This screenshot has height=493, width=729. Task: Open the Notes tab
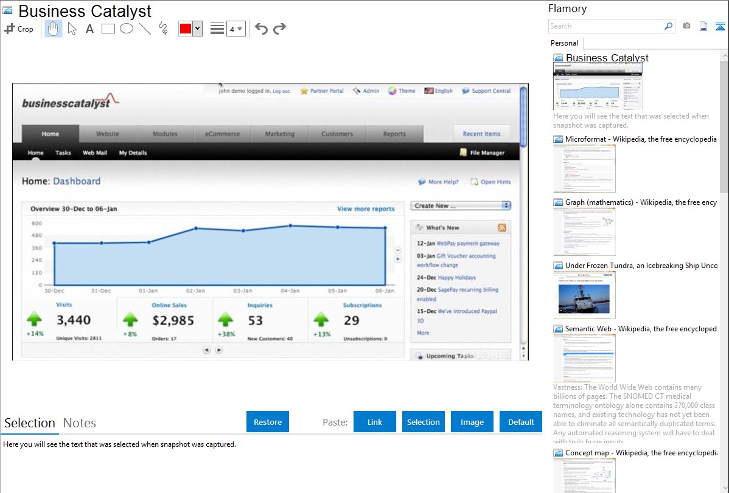(80, 423)
